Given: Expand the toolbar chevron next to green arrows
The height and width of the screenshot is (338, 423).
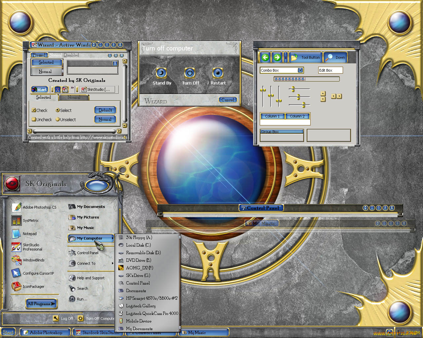Looking at the screenshot, I should coord(286,57).
